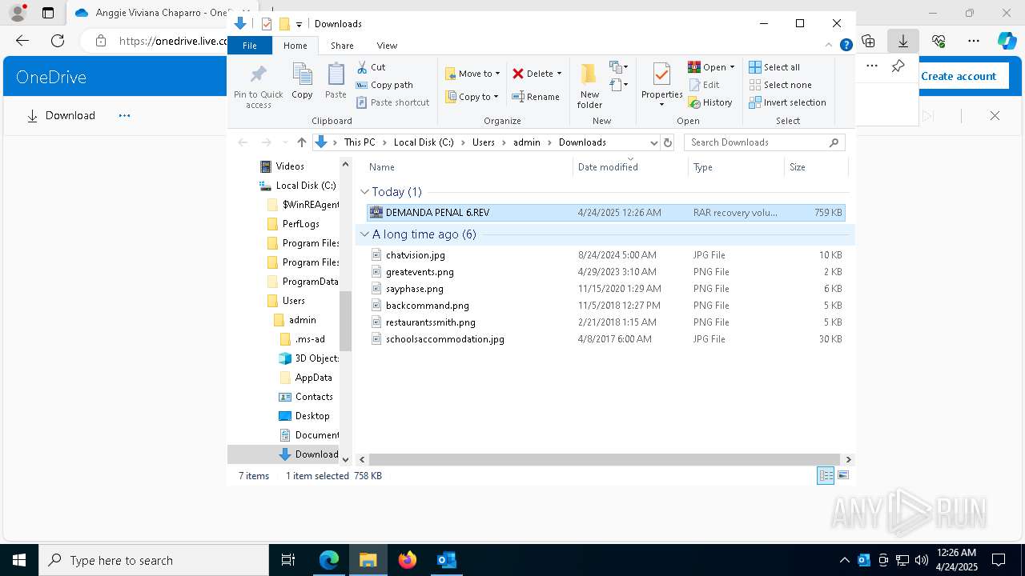Open the History command
Image resolution: width=1025 pixels, height=576 pixels.
point(710,102)
